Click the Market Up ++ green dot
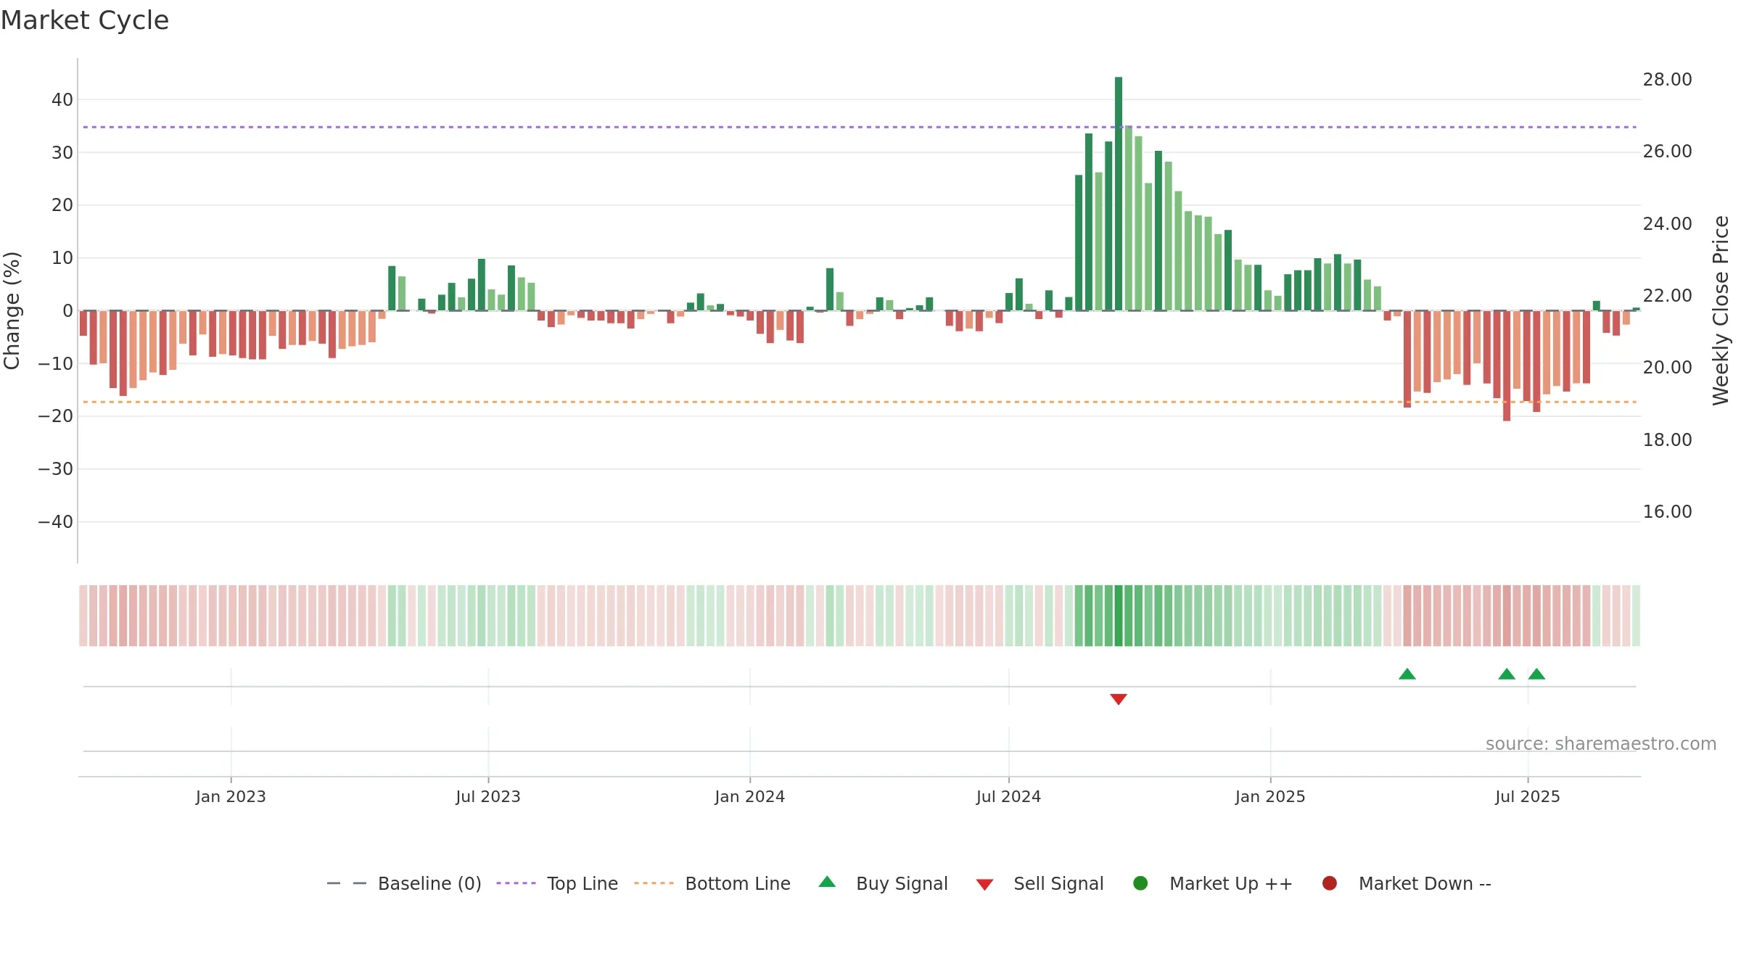Screen dimensions: 1741x979 click(1140, 883)
